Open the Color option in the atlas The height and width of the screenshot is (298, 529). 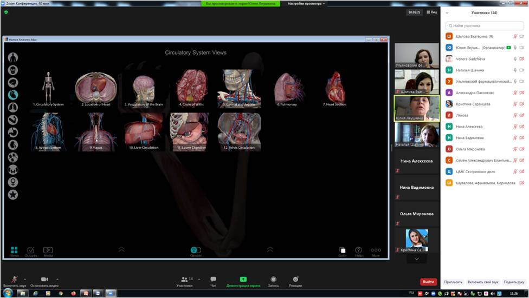[343, 250]
